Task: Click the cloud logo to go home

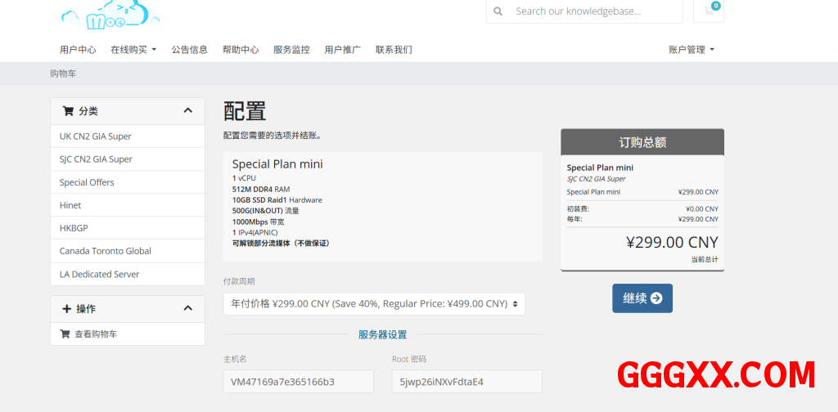Action: point(110,14)
